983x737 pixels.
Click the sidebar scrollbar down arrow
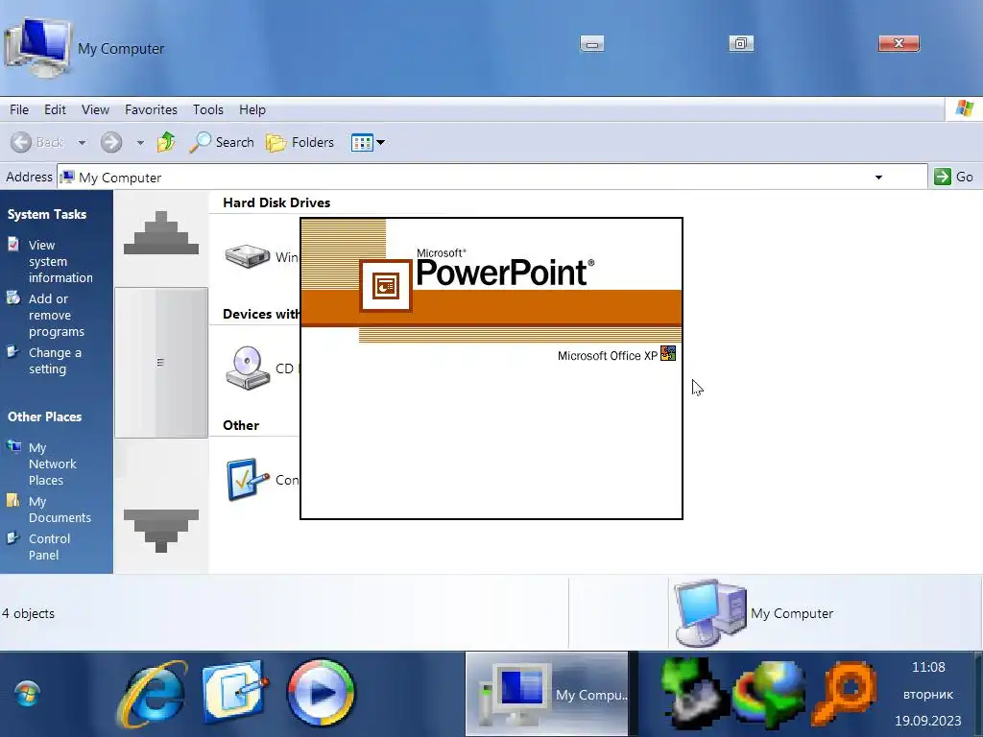coord(161,530)
